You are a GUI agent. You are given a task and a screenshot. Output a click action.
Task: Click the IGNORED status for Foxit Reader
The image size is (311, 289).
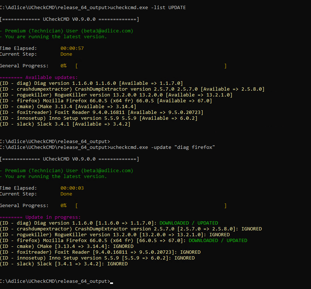(190, 252)
